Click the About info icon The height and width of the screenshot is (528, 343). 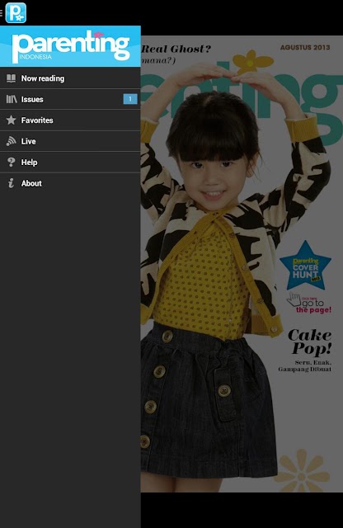[x=11, y=183]
